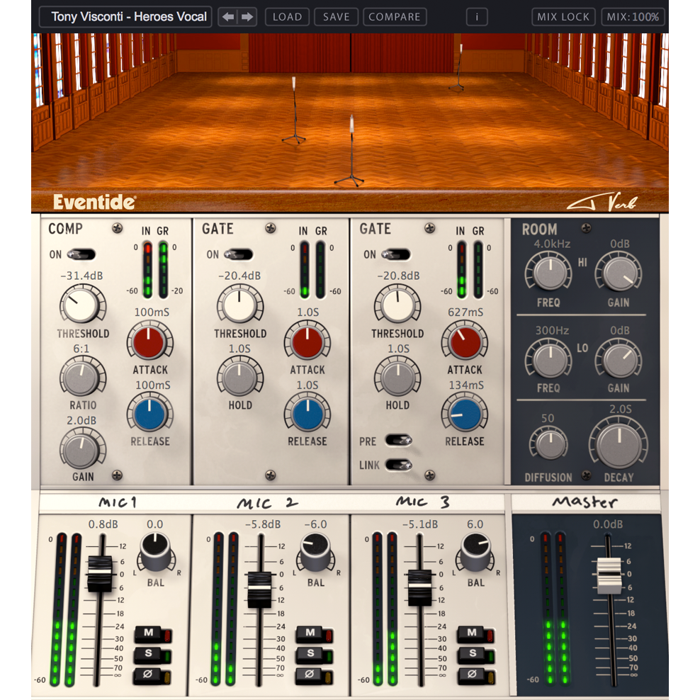This screenshot has height=700, width=700.
Task: Click the MIX: 100% control
Action: pyautogui.click(x=633, y=17)
